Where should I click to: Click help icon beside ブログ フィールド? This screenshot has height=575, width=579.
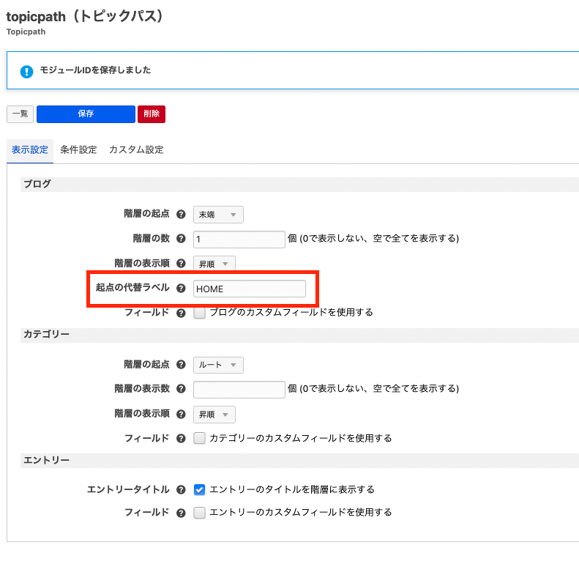[x=181, y=313]
